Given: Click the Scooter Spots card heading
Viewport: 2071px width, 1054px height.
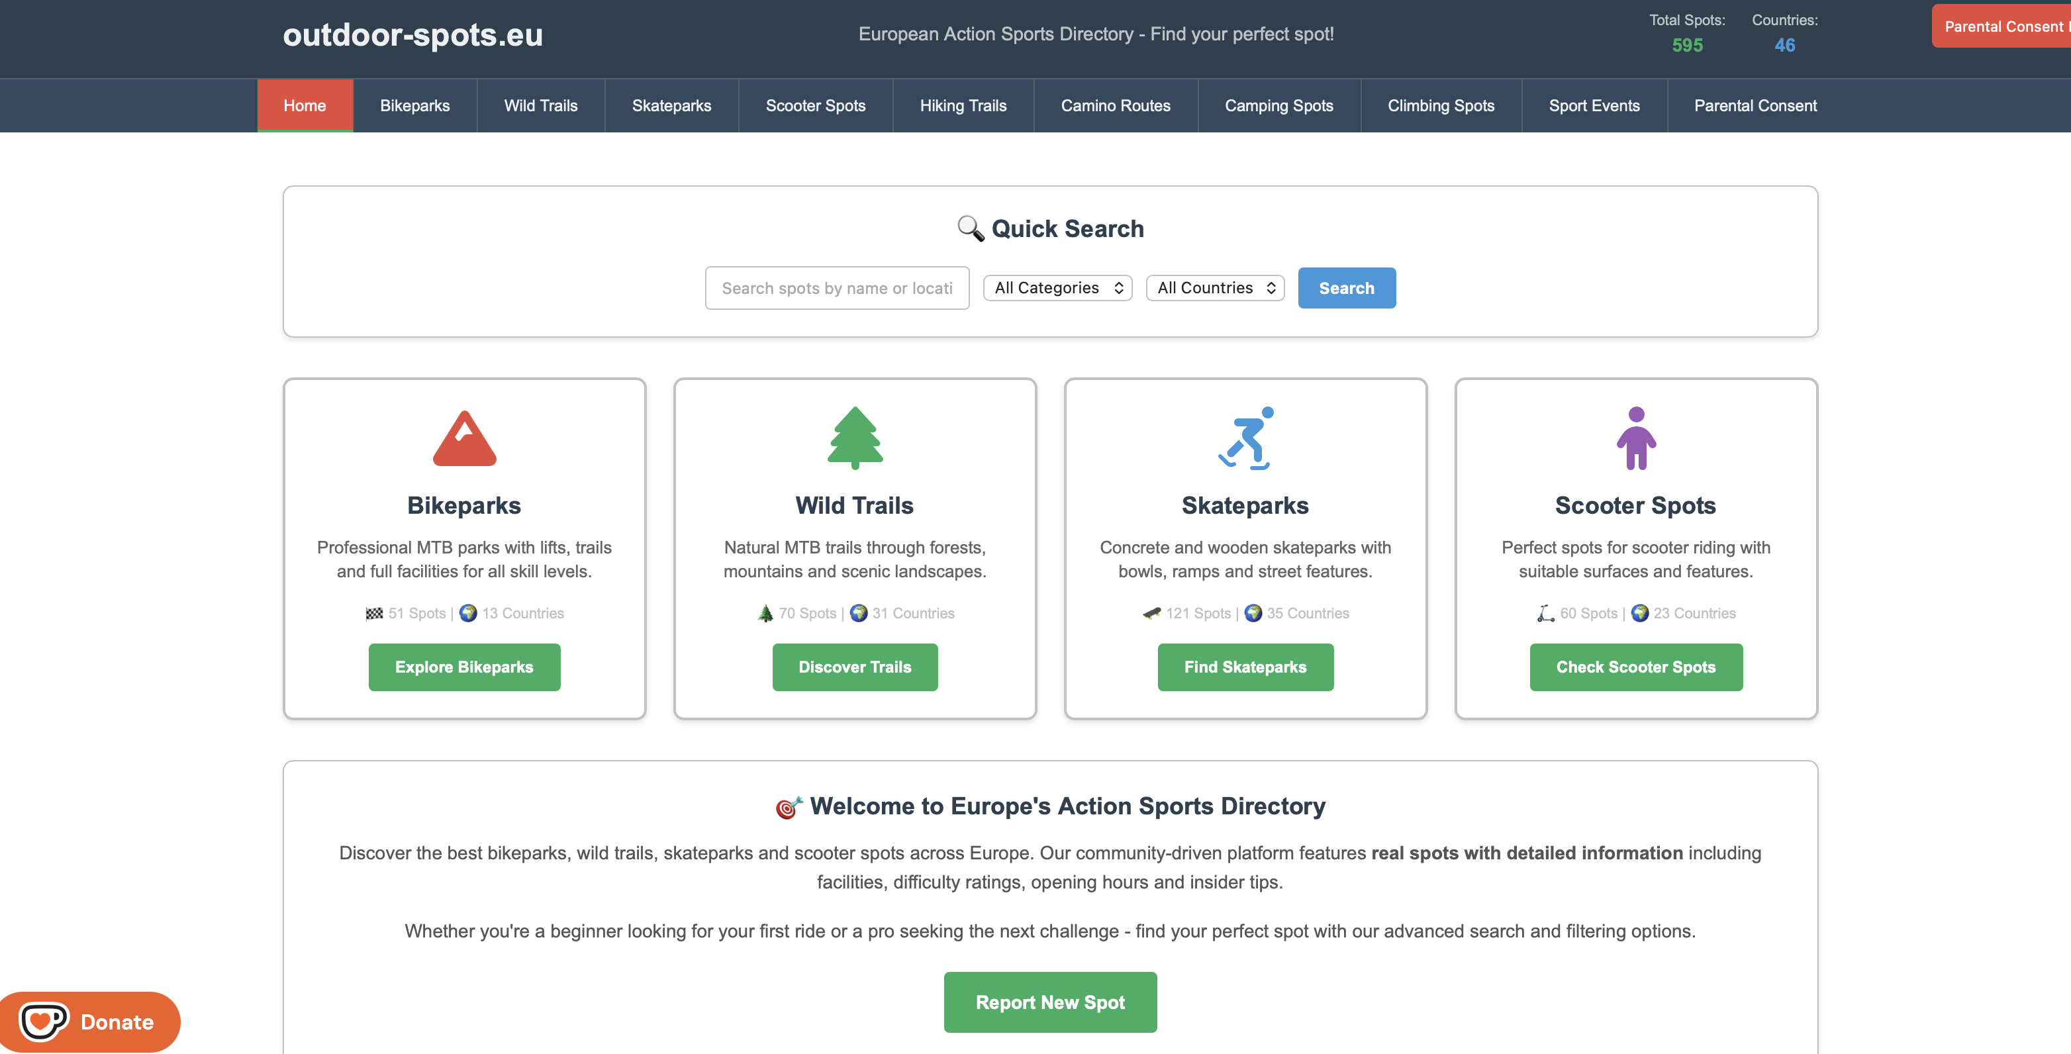Looking at the screenshot, I should pyautogui.click(x=1635, y=506).
